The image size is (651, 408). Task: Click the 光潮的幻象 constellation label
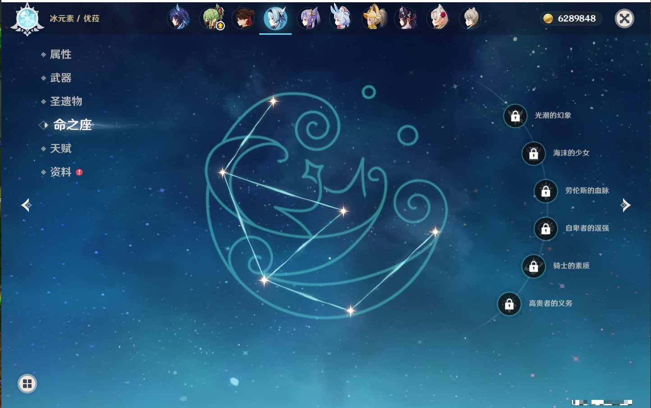point(553,115)
